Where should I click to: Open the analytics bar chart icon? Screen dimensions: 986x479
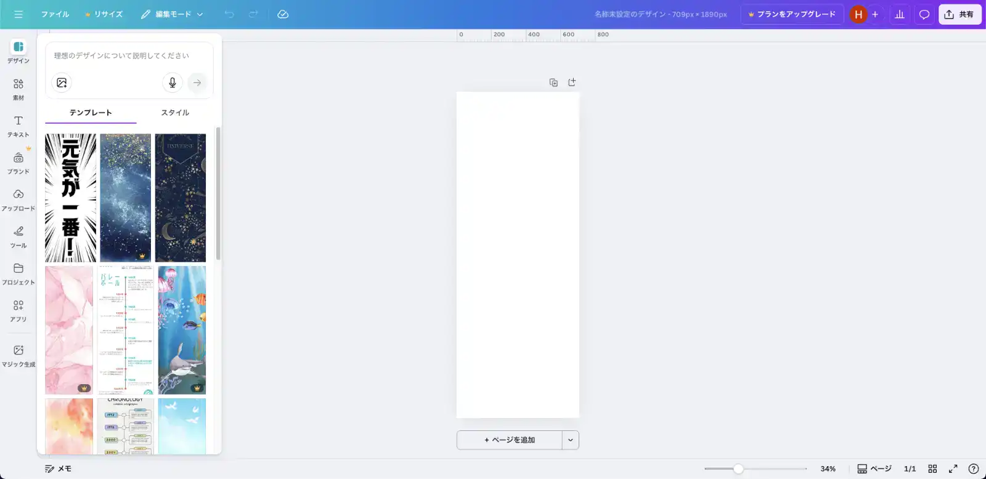(900, 14)
